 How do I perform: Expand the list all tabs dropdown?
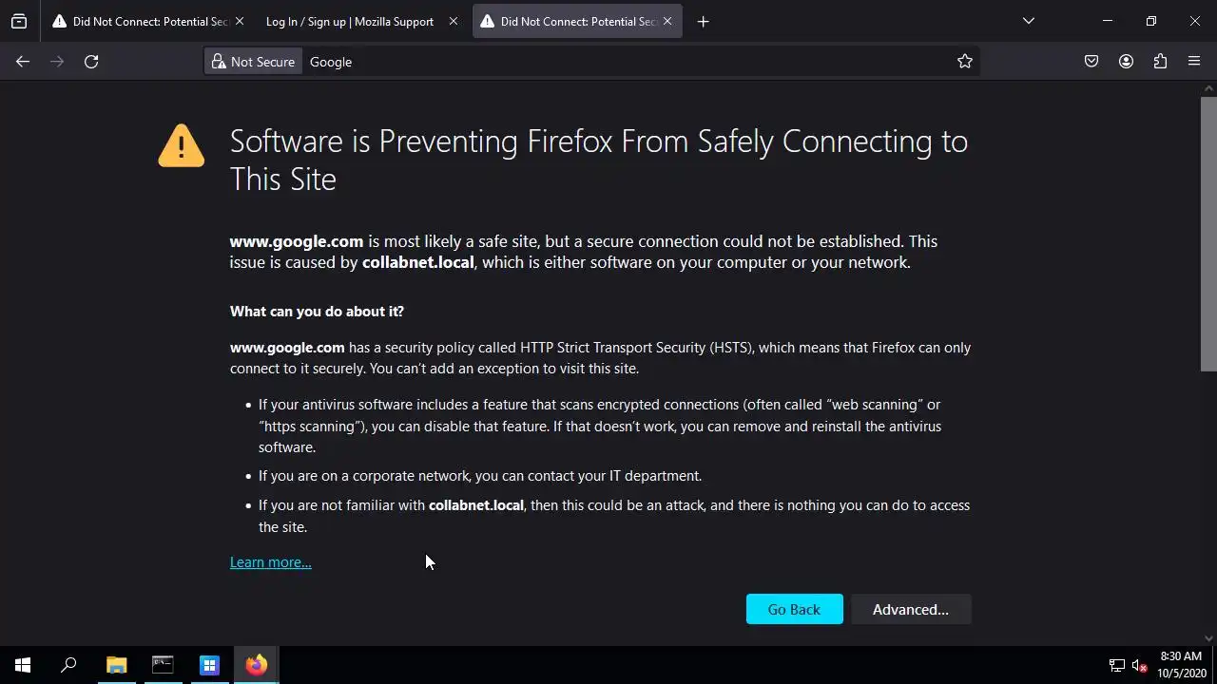coord(1028,21)
